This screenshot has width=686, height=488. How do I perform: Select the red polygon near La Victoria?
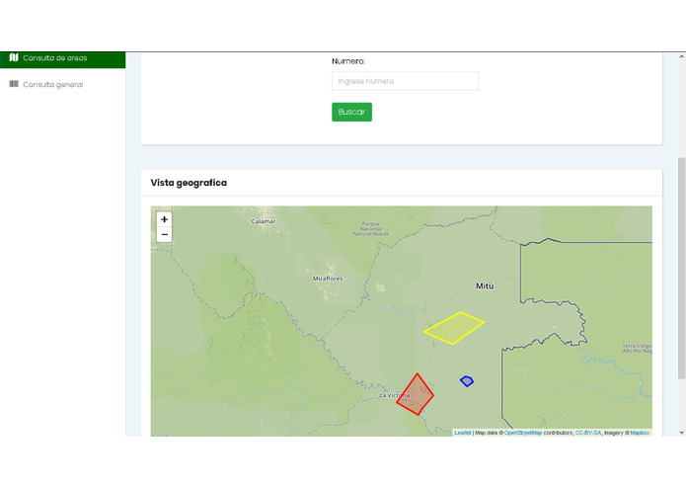tap(416, 395)
